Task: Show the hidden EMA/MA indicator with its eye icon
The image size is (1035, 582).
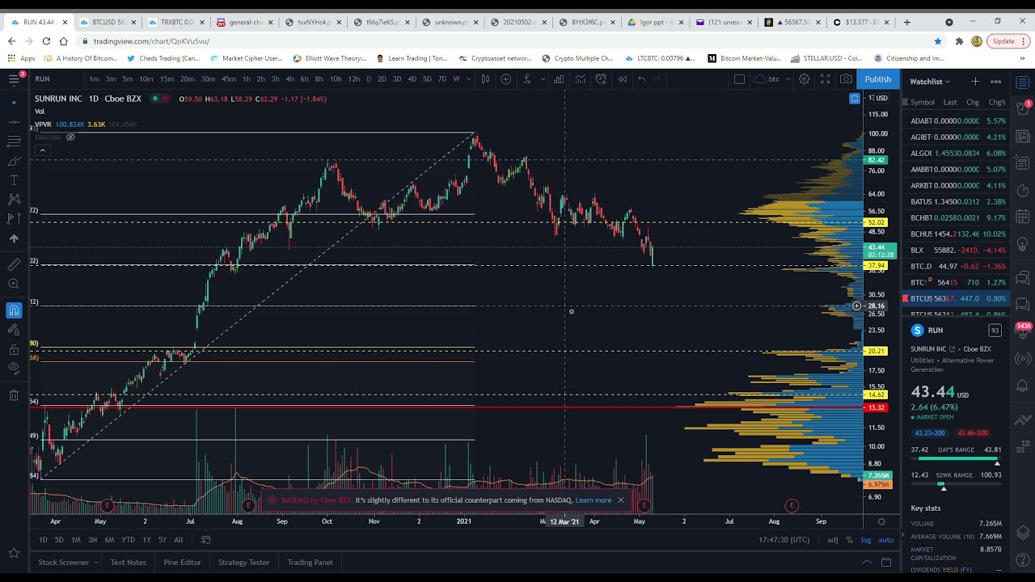Action: (x=70, y=137)
